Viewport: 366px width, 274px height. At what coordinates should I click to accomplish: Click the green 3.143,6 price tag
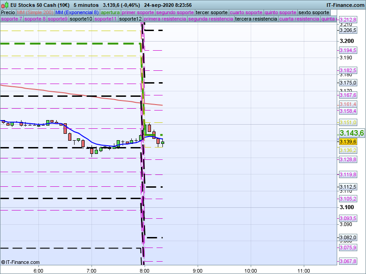[x=351, y=133]
